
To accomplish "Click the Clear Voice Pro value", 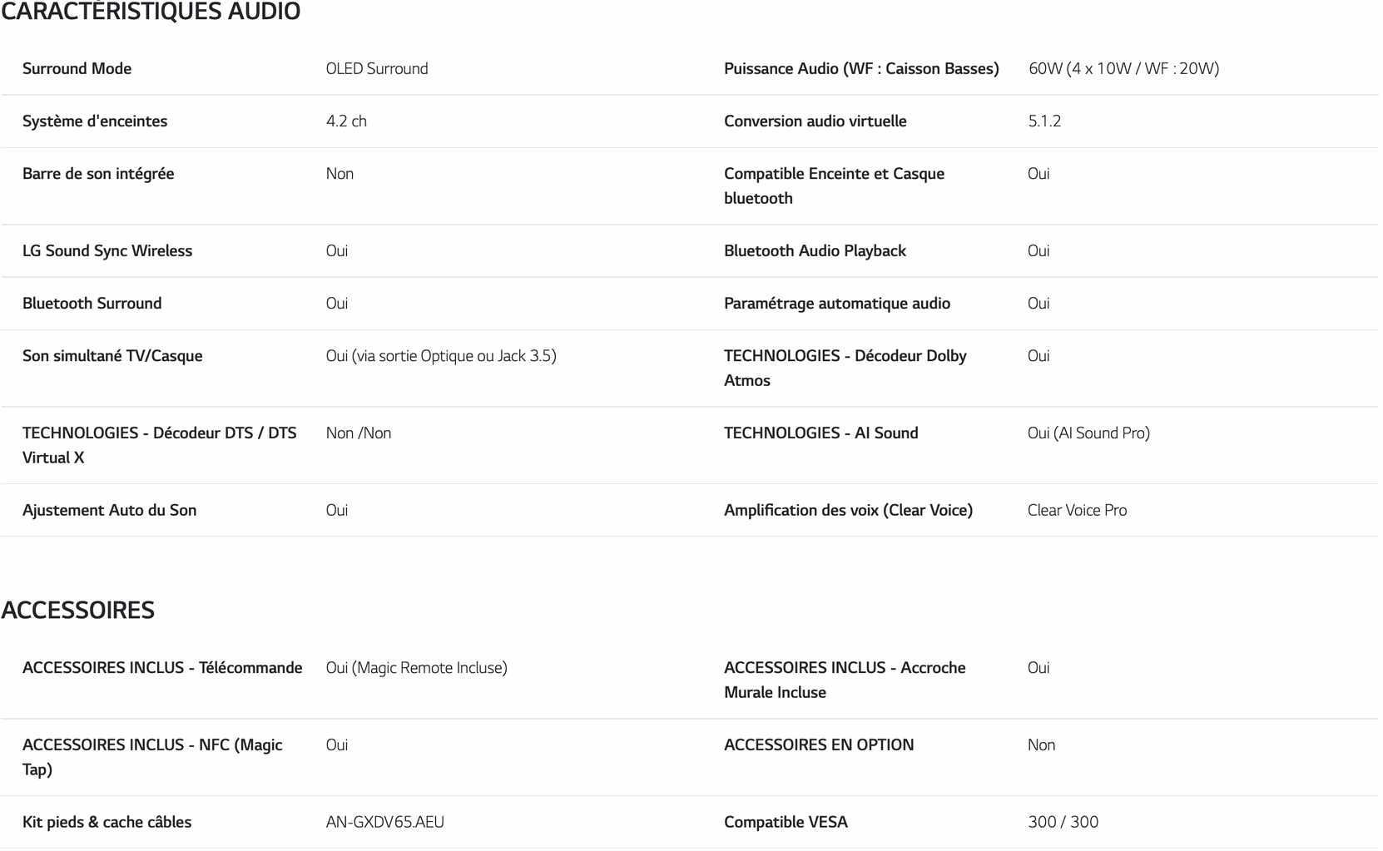I will point(1077,510).
